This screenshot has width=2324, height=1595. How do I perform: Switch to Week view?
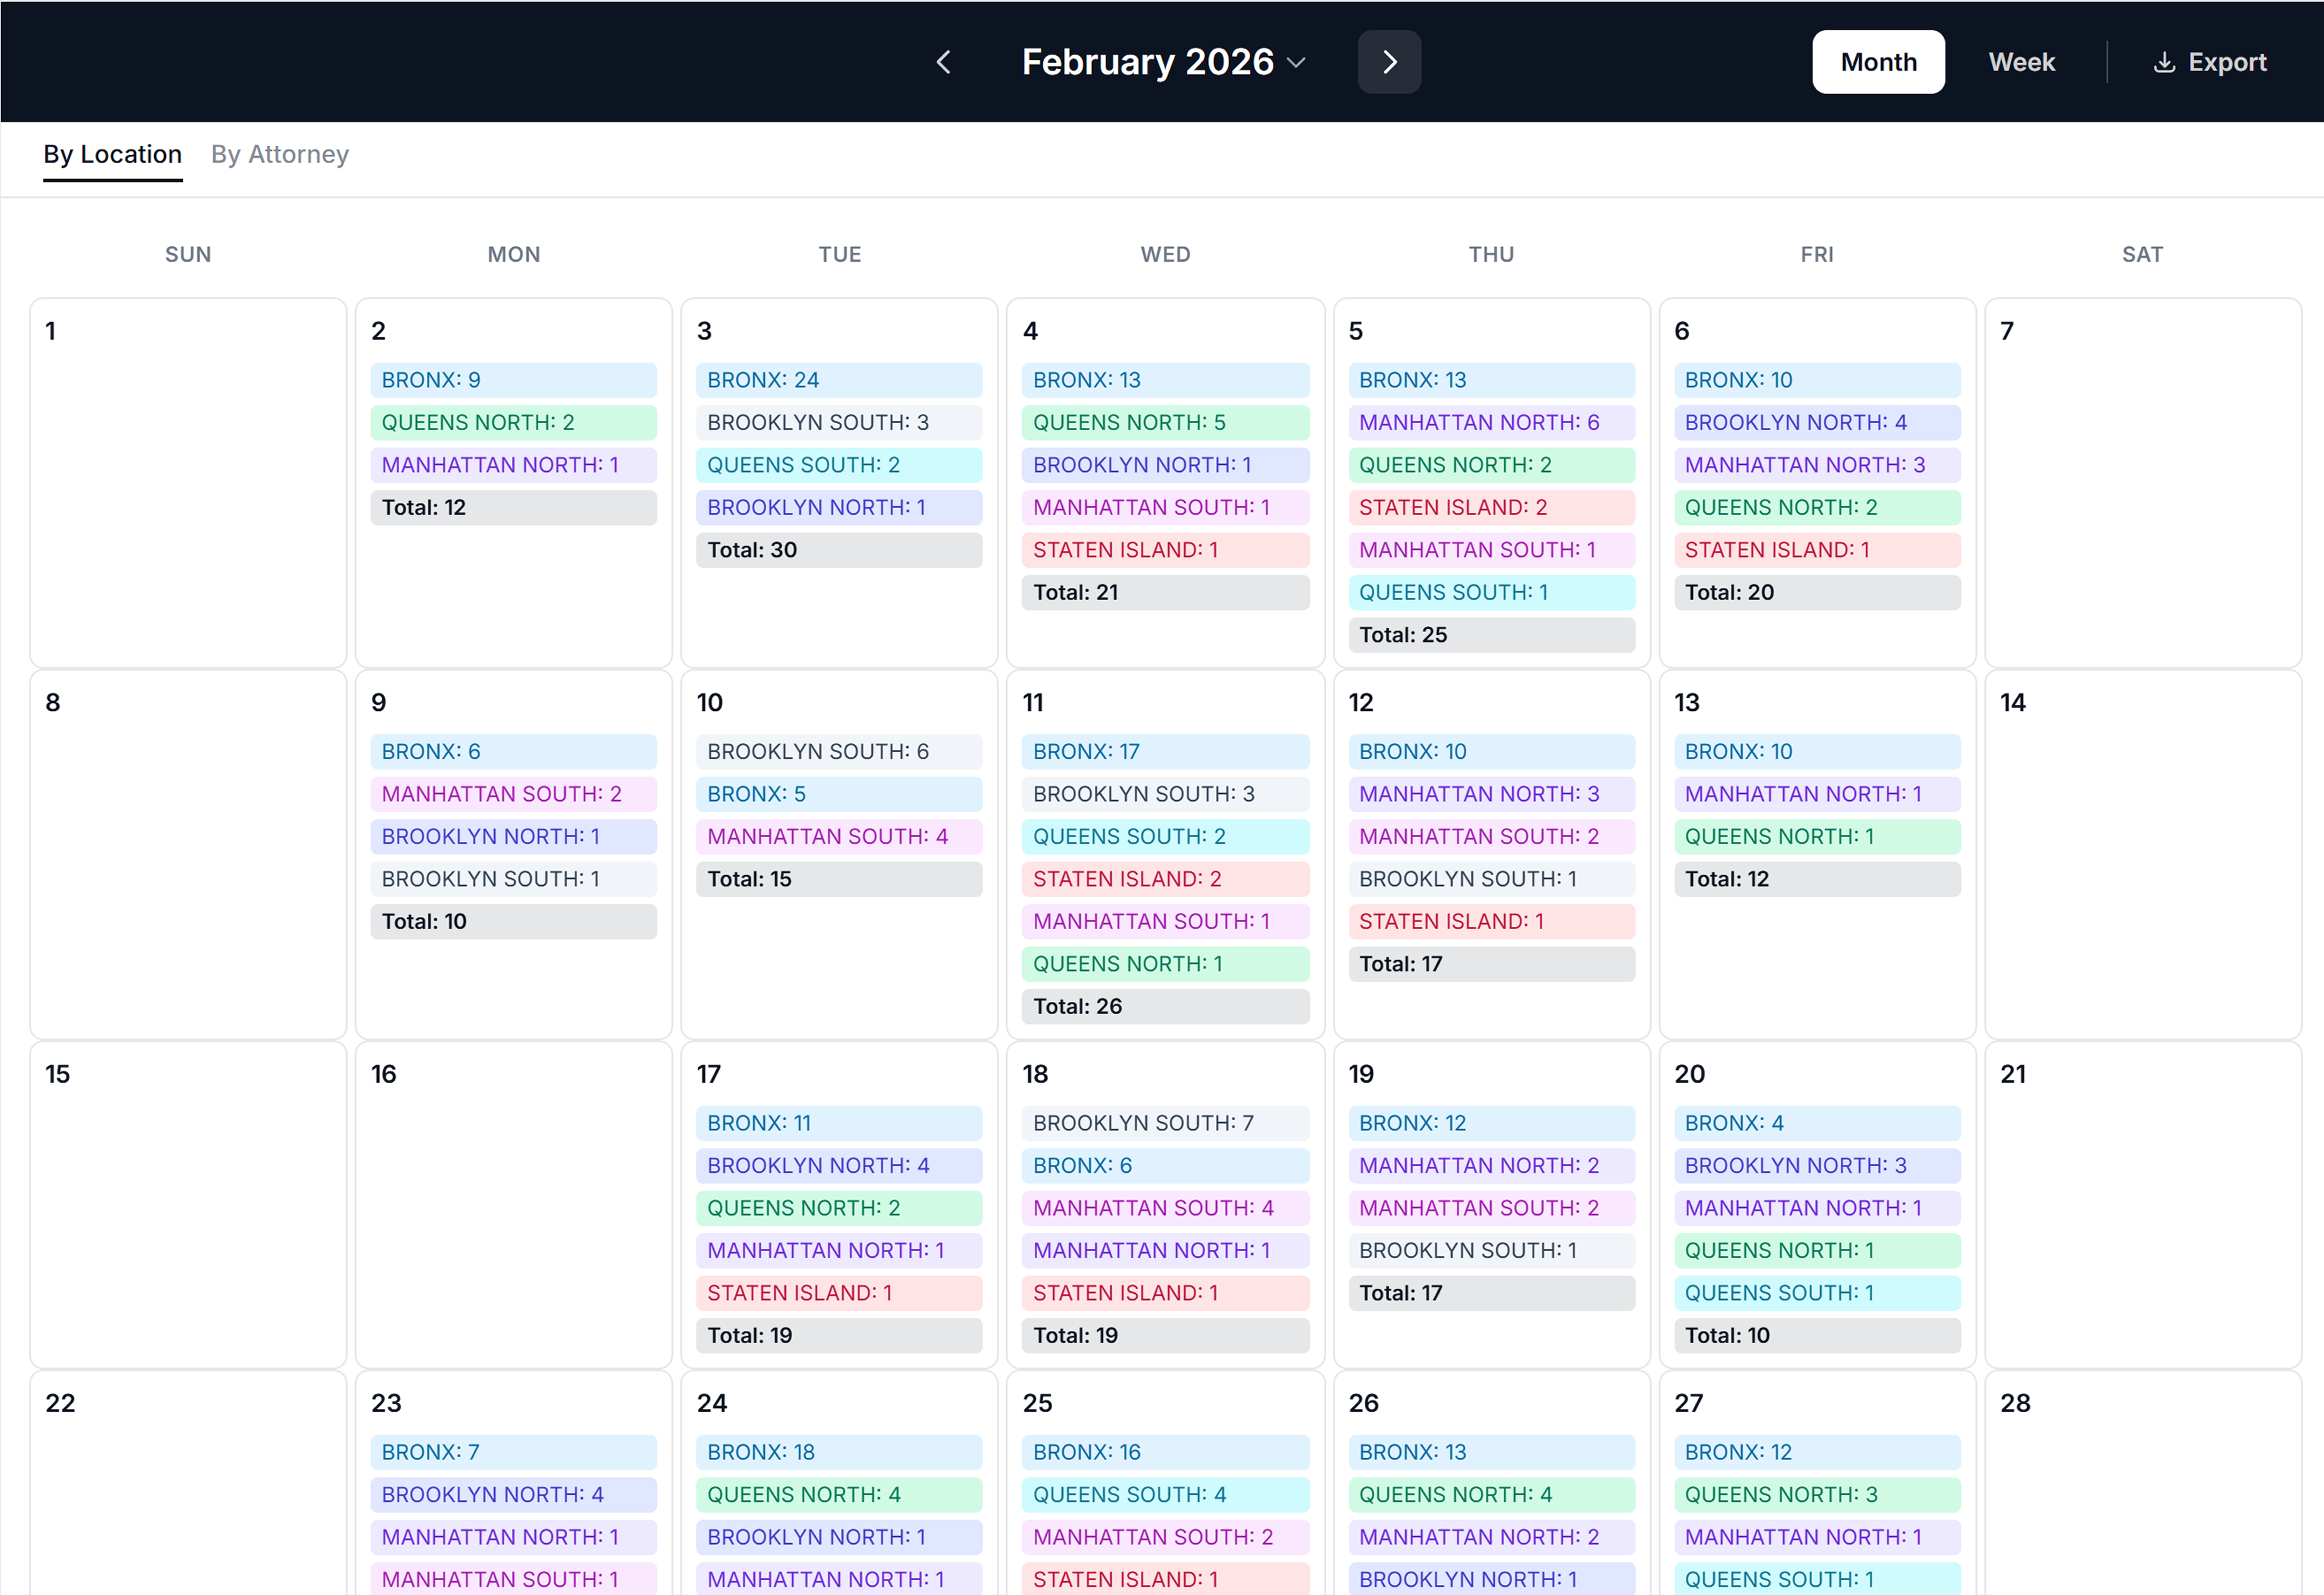point(2022,61)
